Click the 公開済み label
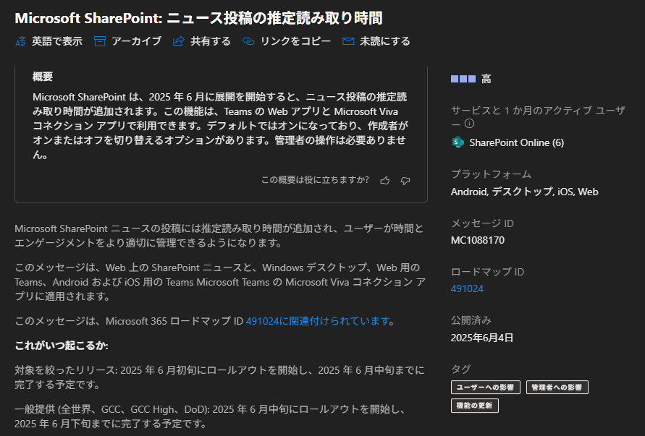Image resolution: width=645 pixels, height=436 pixels. 471,320
